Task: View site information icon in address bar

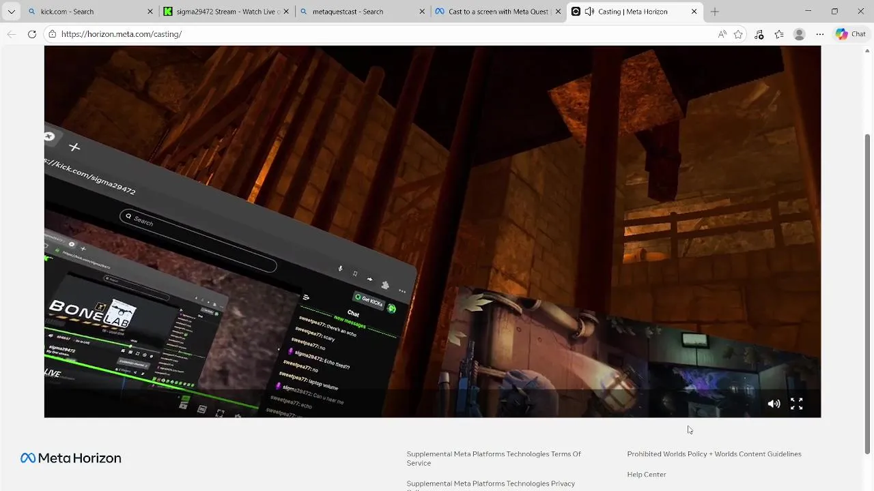Action: [53, 34]
